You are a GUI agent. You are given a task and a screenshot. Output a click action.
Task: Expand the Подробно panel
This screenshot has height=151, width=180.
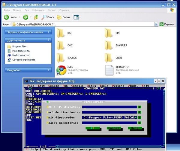coord(48,70)
